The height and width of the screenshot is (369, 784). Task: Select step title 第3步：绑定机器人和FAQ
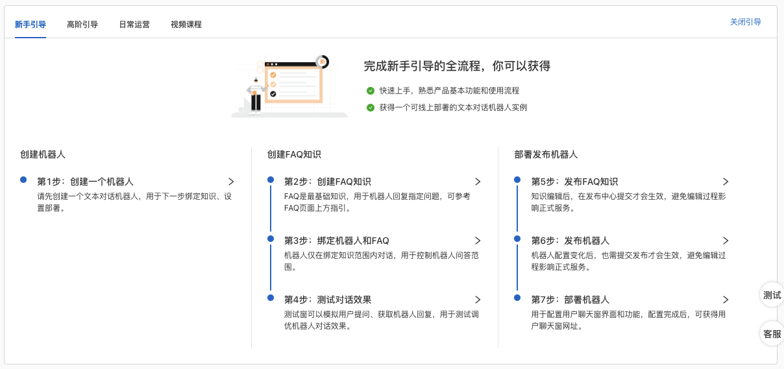(x=337, y=241)
